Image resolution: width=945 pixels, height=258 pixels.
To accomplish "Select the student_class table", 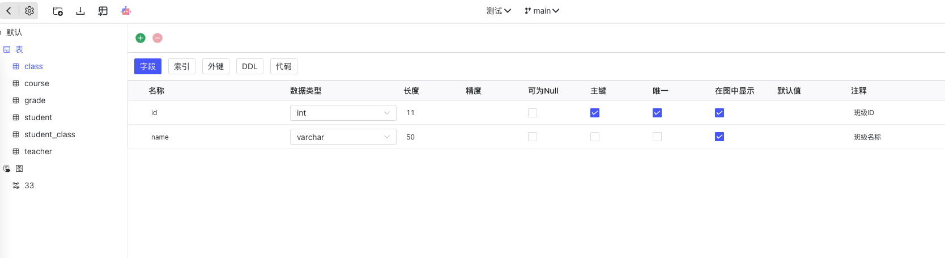I will tap(49, 134).
